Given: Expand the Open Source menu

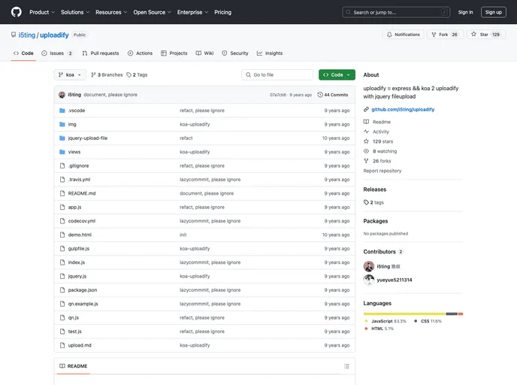Looking at the screenshot, I should pyautogui.click(x=152, y=12).
